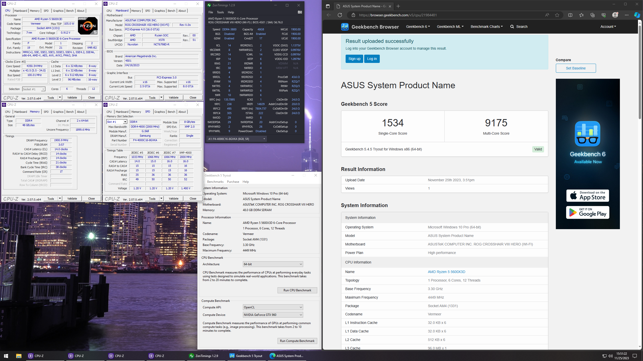Open Account dropdown in Geekbench navbar
The image size is (643, 361).
608,27
